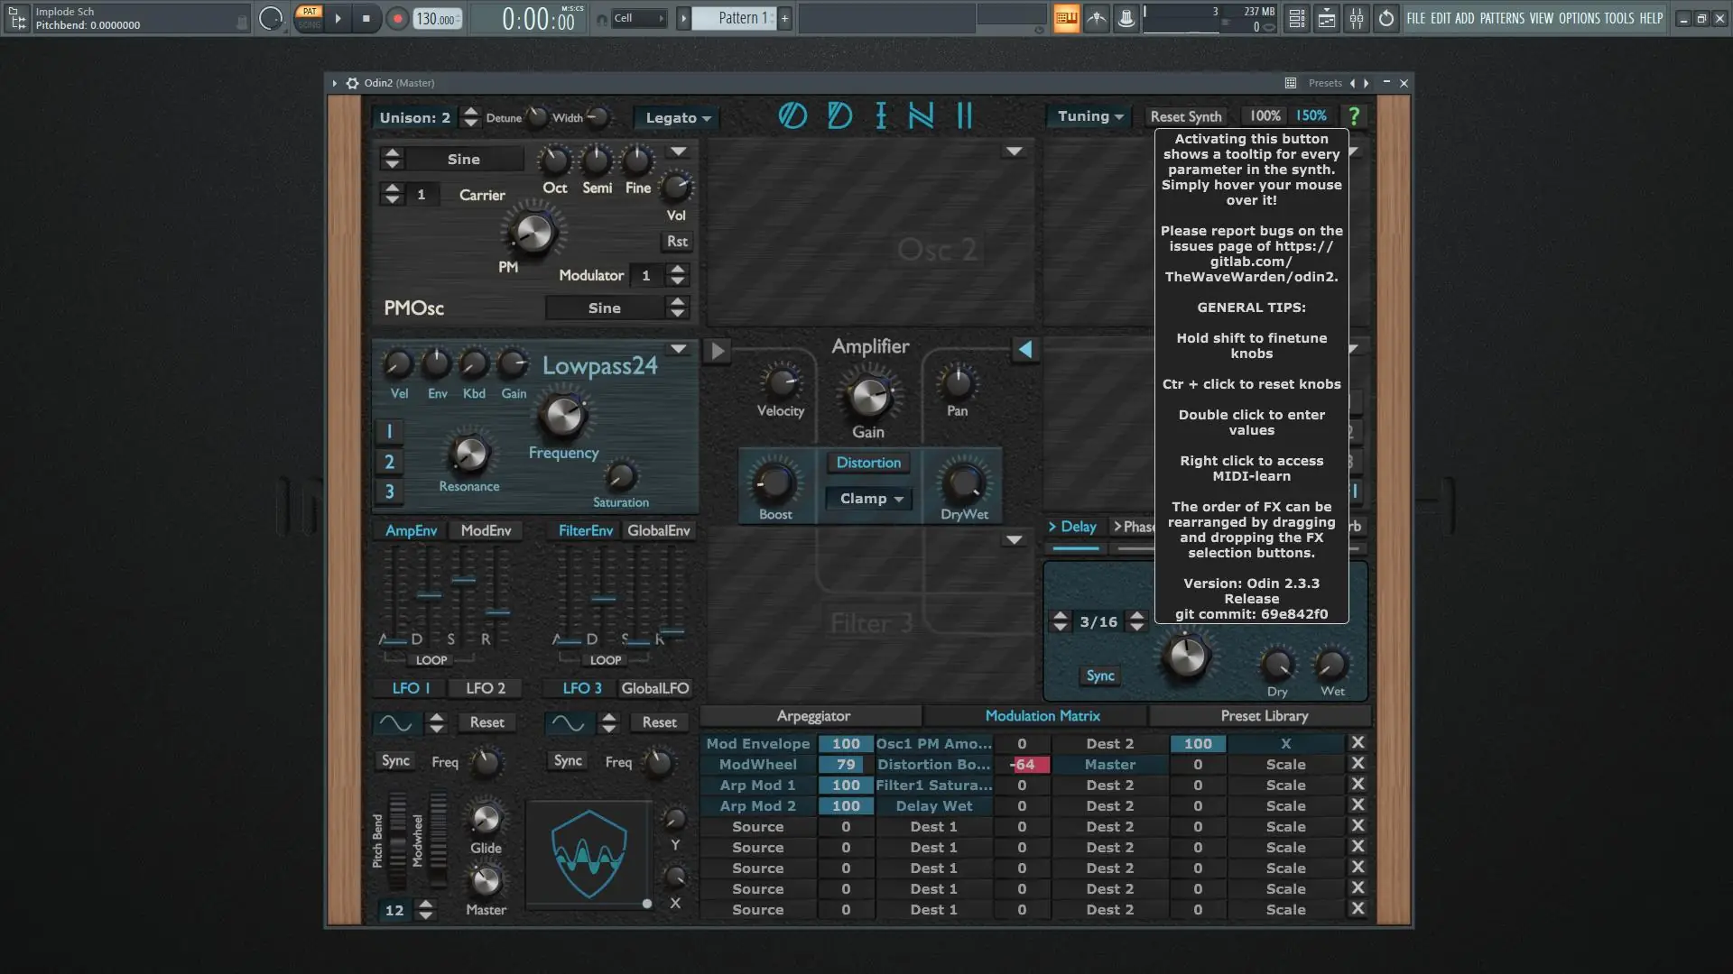Click the Reset Synth button
The height and width of the screenshot is (974, 1733).
click(1185, 116)
